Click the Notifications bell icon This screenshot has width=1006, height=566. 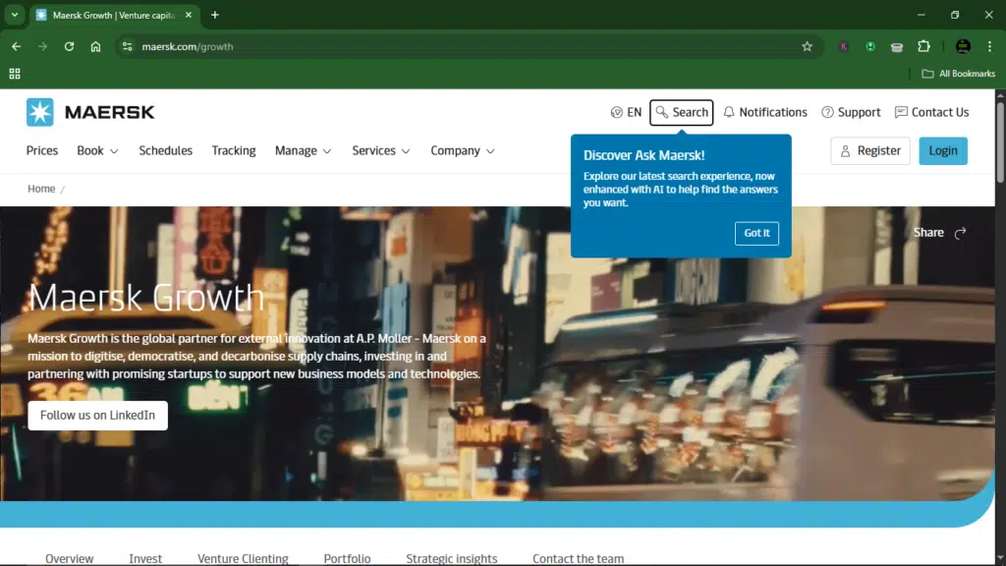click(729, 112)
